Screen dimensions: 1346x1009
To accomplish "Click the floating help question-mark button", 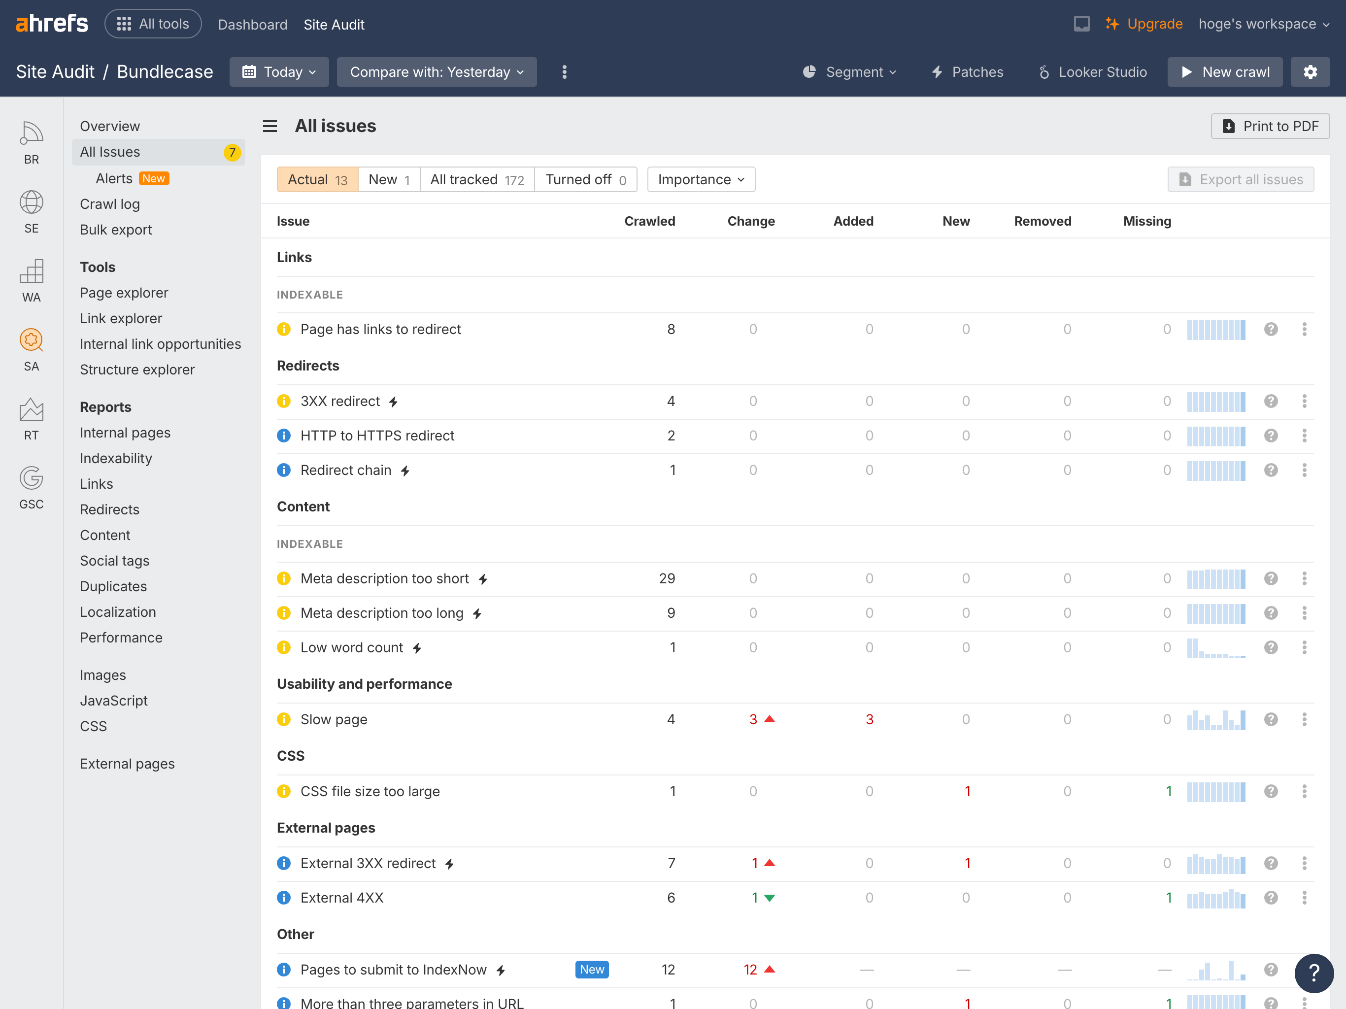I will coord(1314,973).
